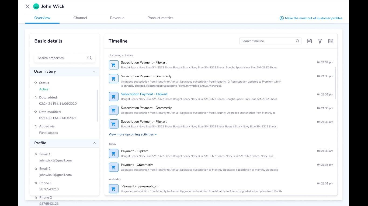Open the Channel tab
This screenshot has width=368, height=206.
point(80,18)
